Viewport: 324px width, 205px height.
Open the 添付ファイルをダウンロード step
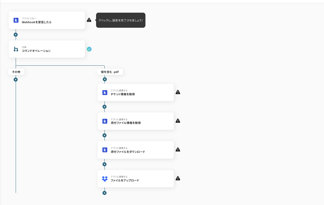click(136, 150)
